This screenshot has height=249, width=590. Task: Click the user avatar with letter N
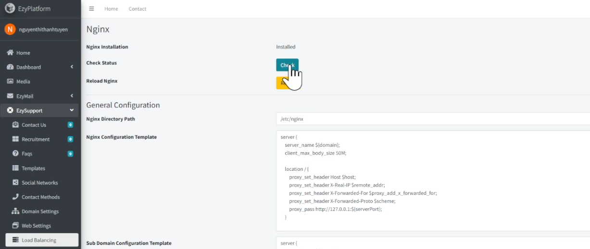coord(10,29)
